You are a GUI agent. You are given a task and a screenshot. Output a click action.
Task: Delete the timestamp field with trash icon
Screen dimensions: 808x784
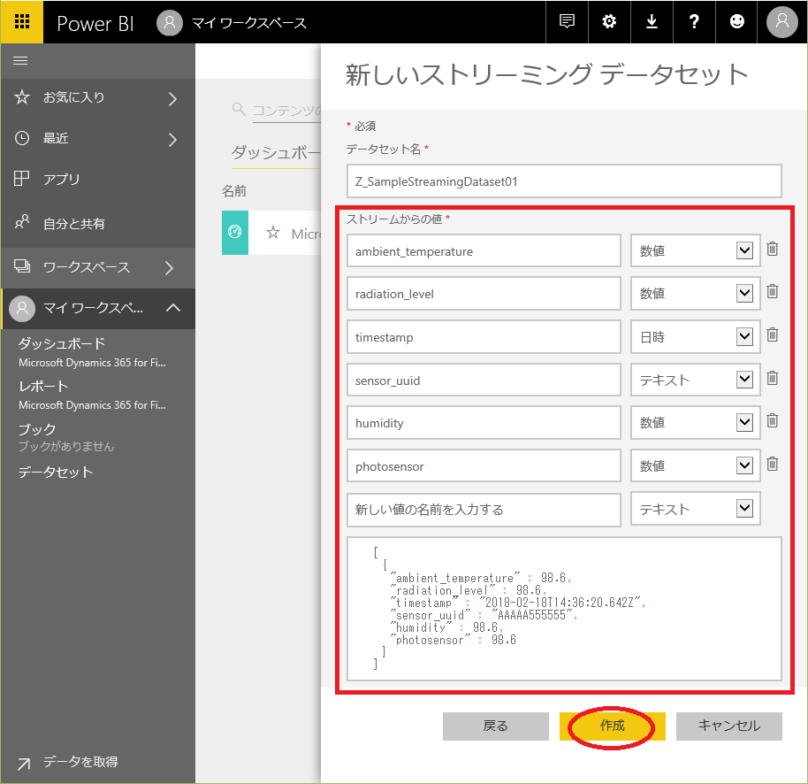[x=772, y=335]
